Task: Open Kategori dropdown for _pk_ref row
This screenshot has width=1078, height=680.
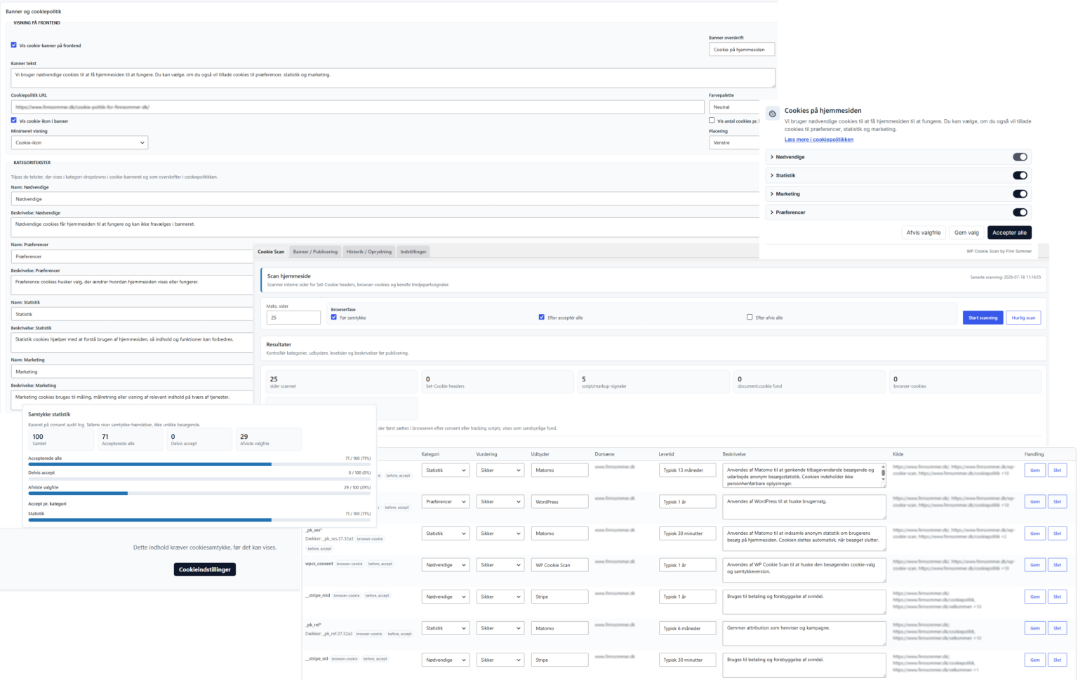Action: (445, 628)
